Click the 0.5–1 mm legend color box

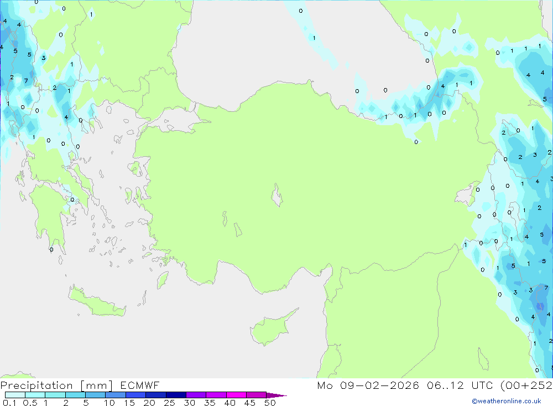coord(35,395)
